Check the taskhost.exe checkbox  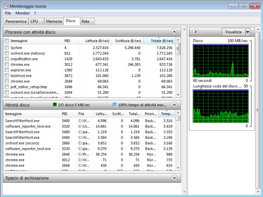[x=7, y=76]
